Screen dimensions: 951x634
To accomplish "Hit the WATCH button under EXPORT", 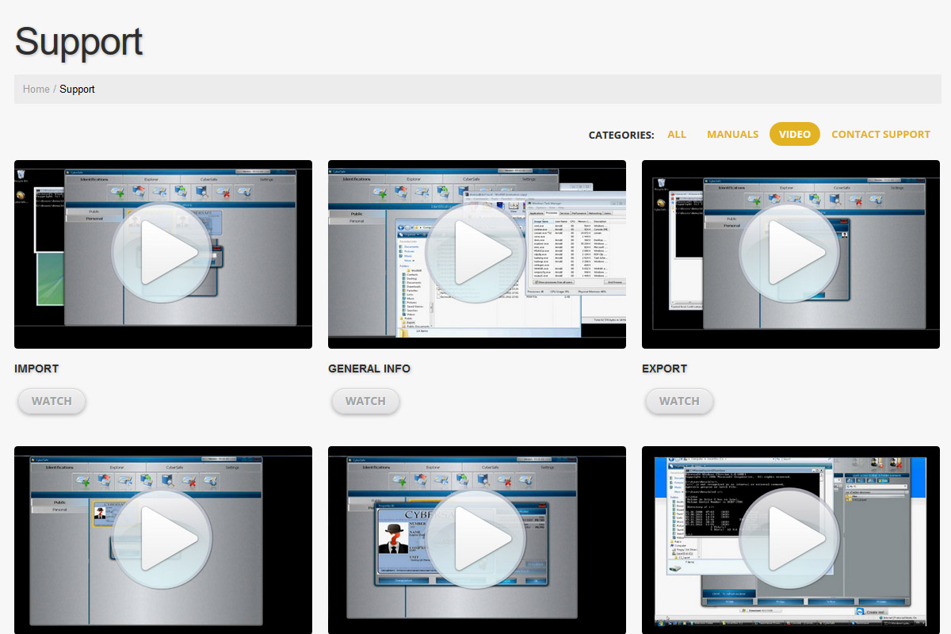I will click(679, 401).
